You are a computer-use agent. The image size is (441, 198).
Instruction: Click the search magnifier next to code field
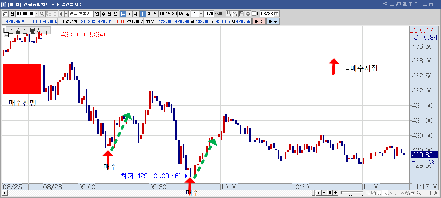point(42,14)
